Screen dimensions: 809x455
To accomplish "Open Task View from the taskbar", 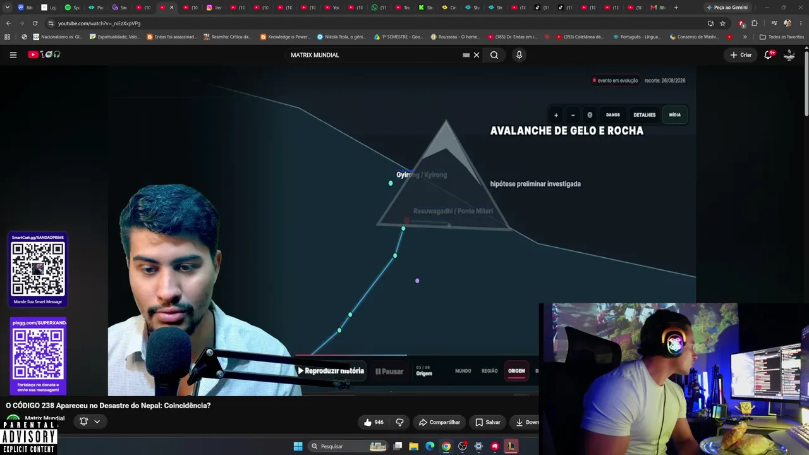I will pyautogui.click(x=398, y=446).
